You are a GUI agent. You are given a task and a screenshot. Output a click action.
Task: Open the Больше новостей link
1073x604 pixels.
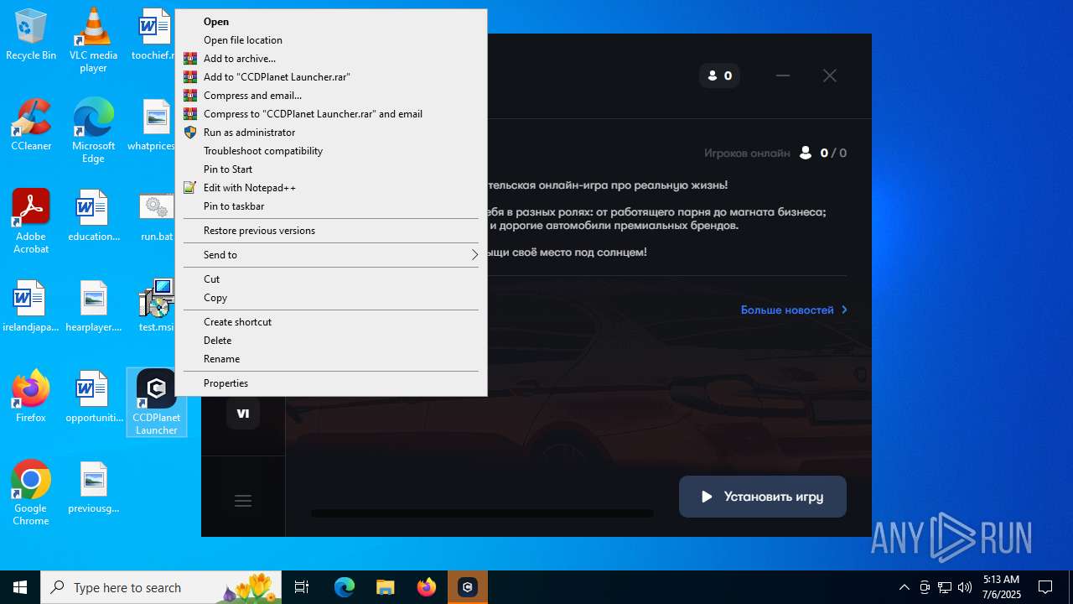click(794, 310)
